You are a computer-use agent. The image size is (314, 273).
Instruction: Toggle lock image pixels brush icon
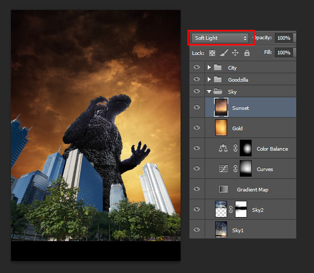coord(223,53)
